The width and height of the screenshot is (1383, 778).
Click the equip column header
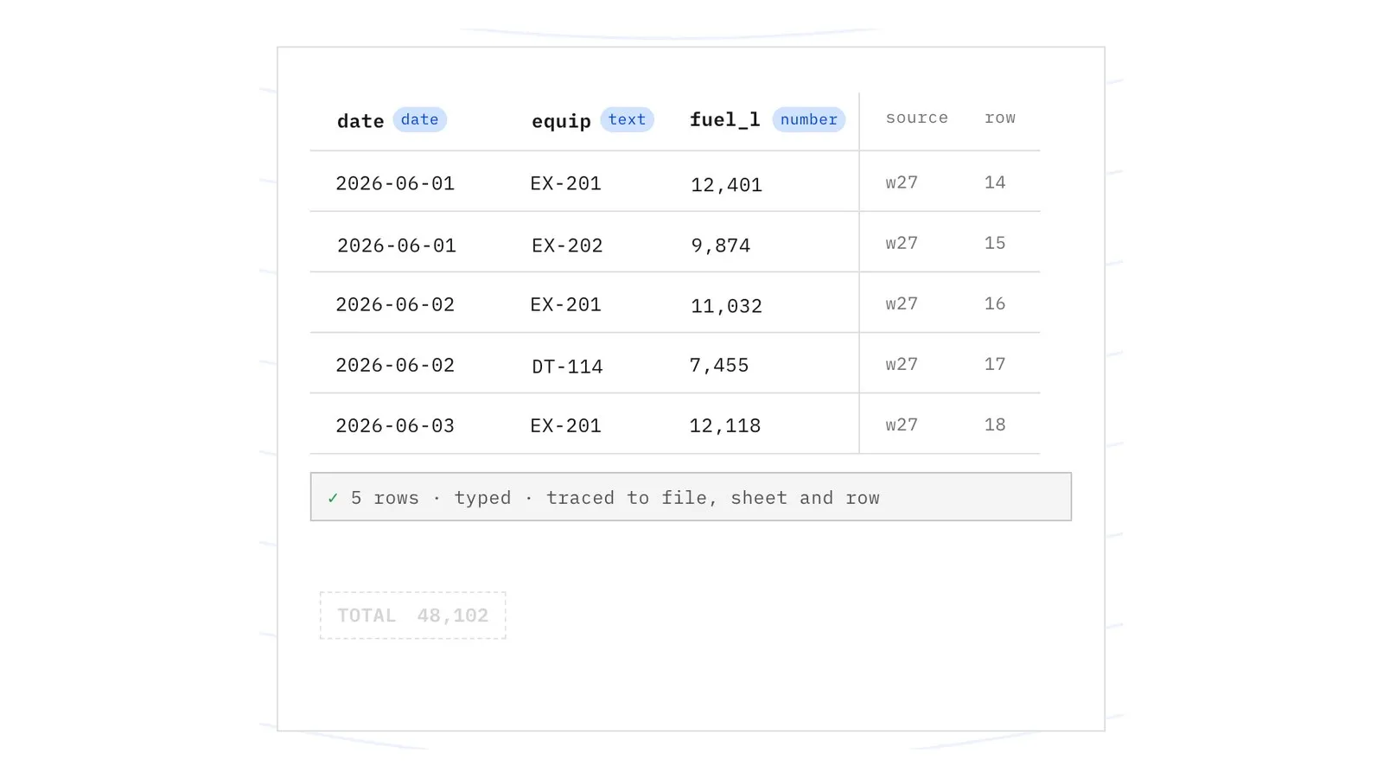click(x=561, y=121)
